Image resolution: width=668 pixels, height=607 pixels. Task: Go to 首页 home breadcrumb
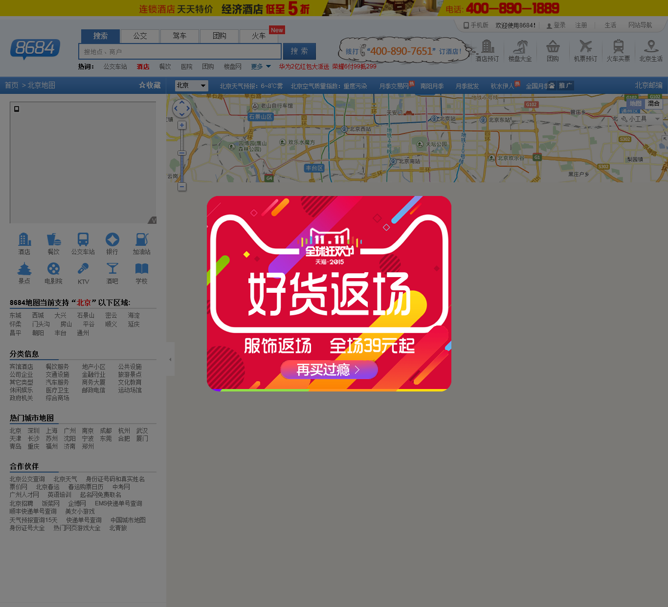[x=12, y=85]
